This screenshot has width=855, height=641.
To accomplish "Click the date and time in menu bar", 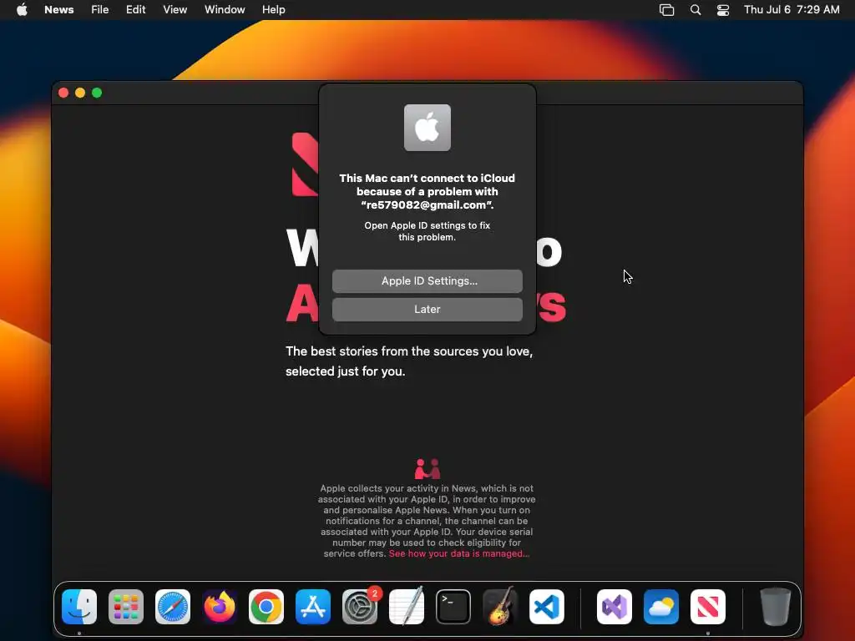I will 792,9.
